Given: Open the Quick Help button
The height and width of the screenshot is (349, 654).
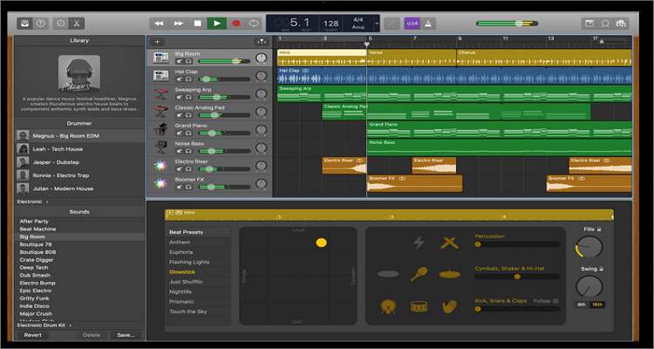Looking at the screenshot, I should 40,24.
